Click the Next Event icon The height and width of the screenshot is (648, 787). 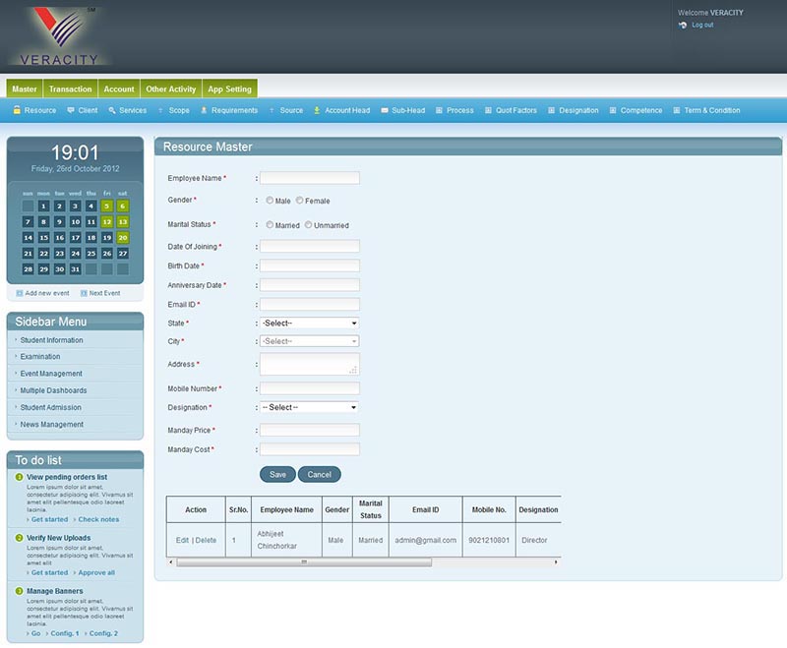(x=84, y=293)
